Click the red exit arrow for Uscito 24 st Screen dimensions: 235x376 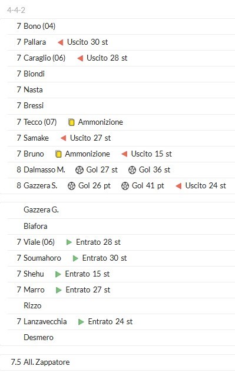coord(178,186)
